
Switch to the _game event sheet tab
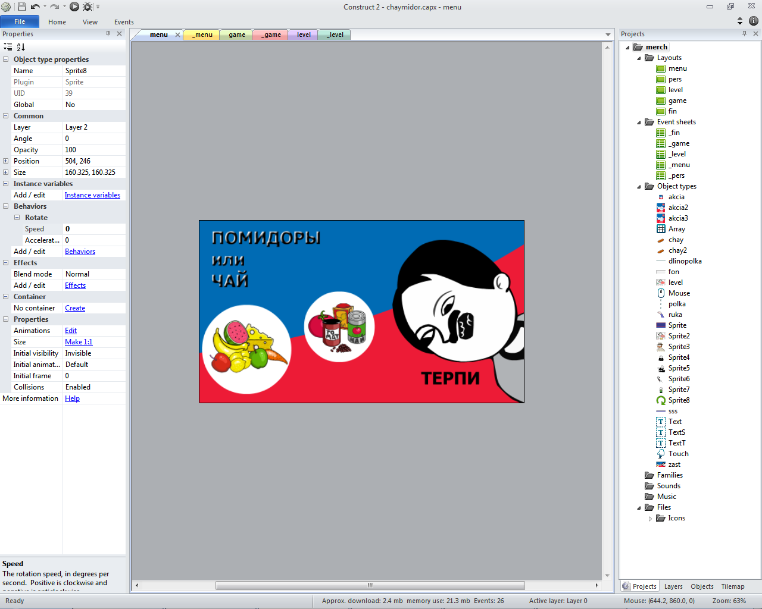(x=271, y=34)
